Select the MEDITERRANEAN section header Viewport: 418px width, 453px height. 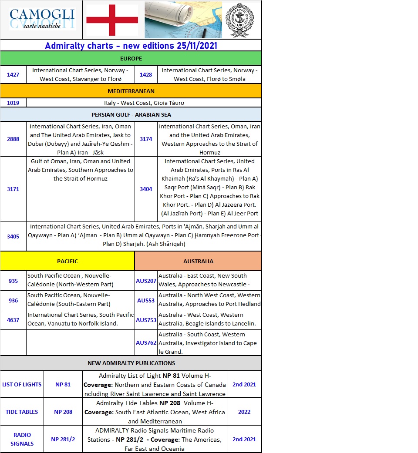coord(131,91)
